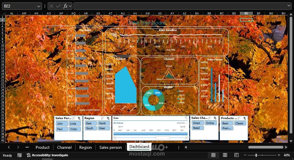Click the blue Date timeline period bar
The width and height of the screenshot is (294, 160).
[150, 134]
